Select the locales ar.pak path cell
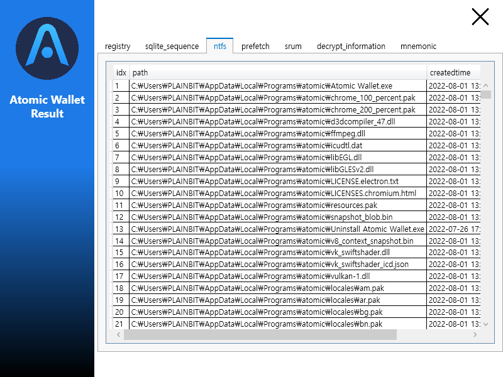The height and width of the screenshot is (377, 503). click(278, 300)
